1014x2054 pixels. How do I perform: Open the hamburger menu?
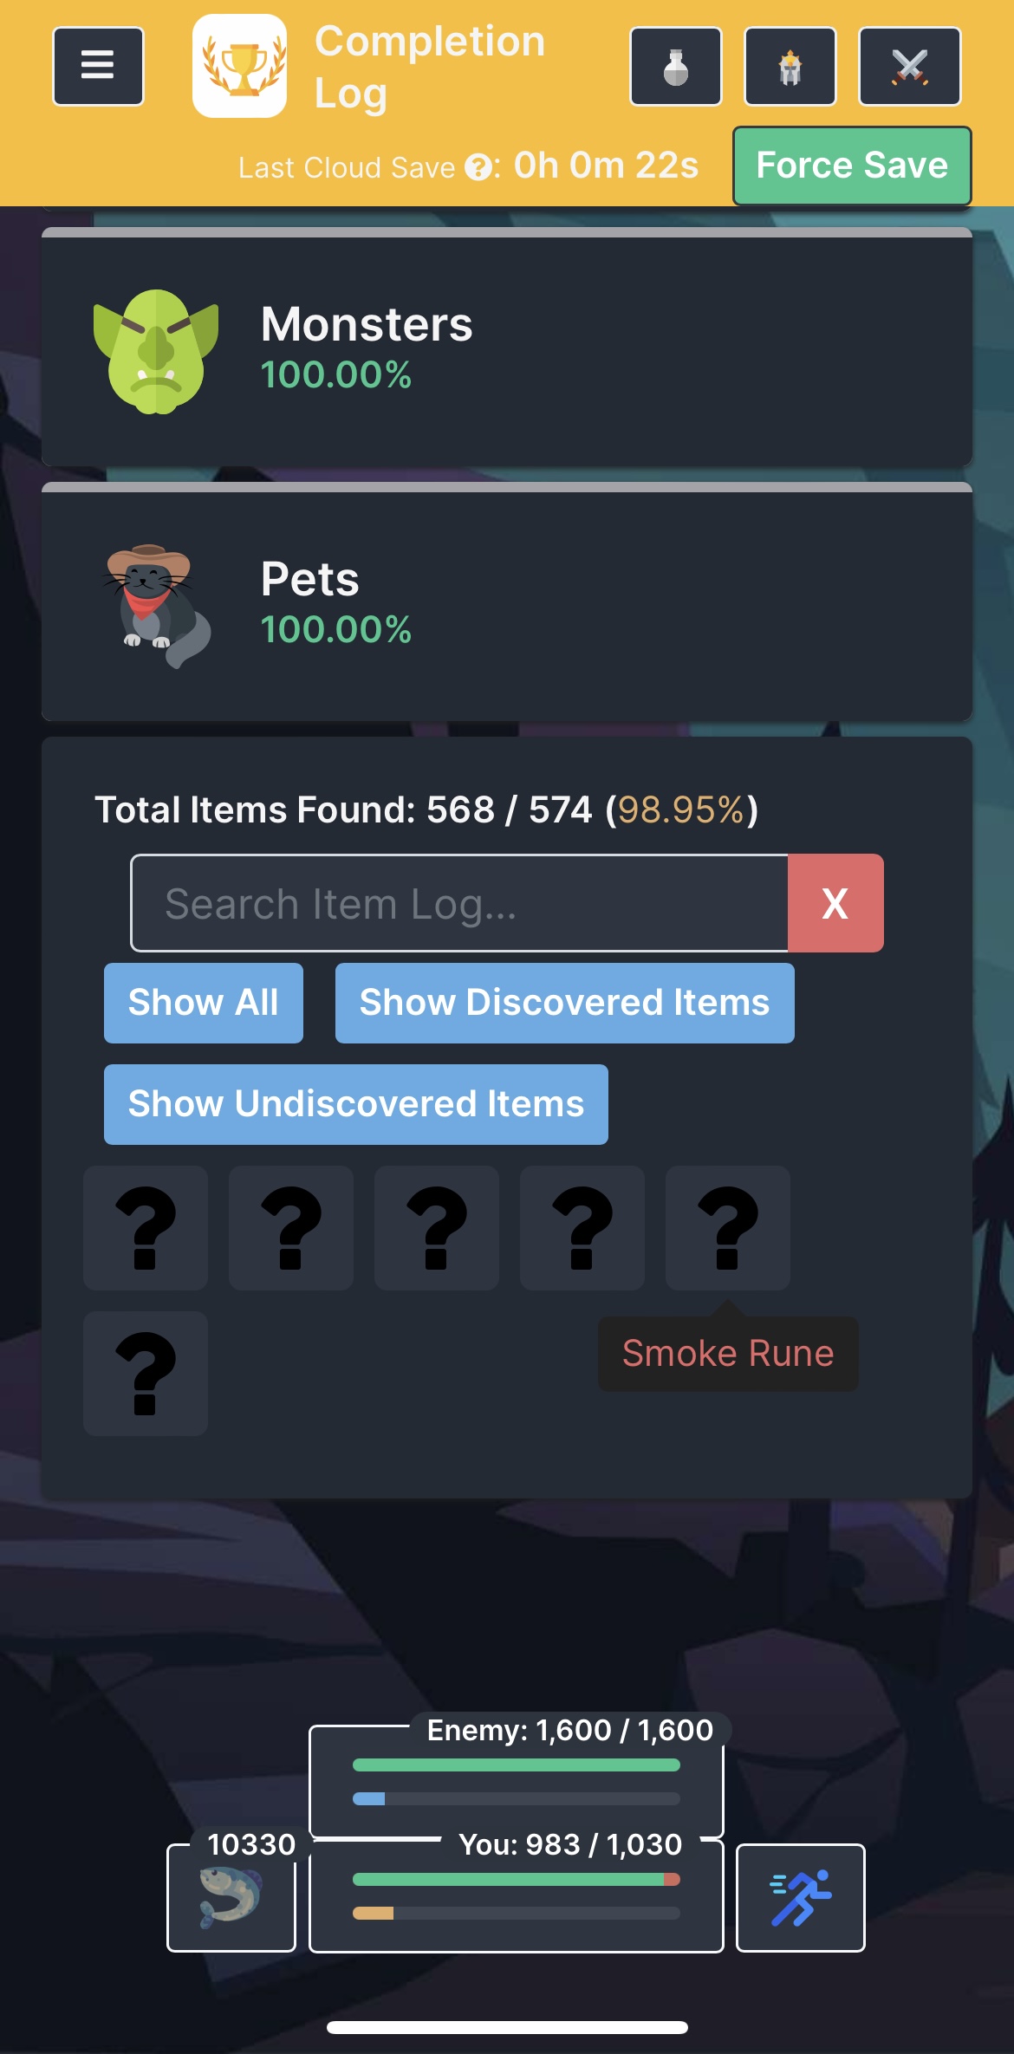tap(98, 67)
